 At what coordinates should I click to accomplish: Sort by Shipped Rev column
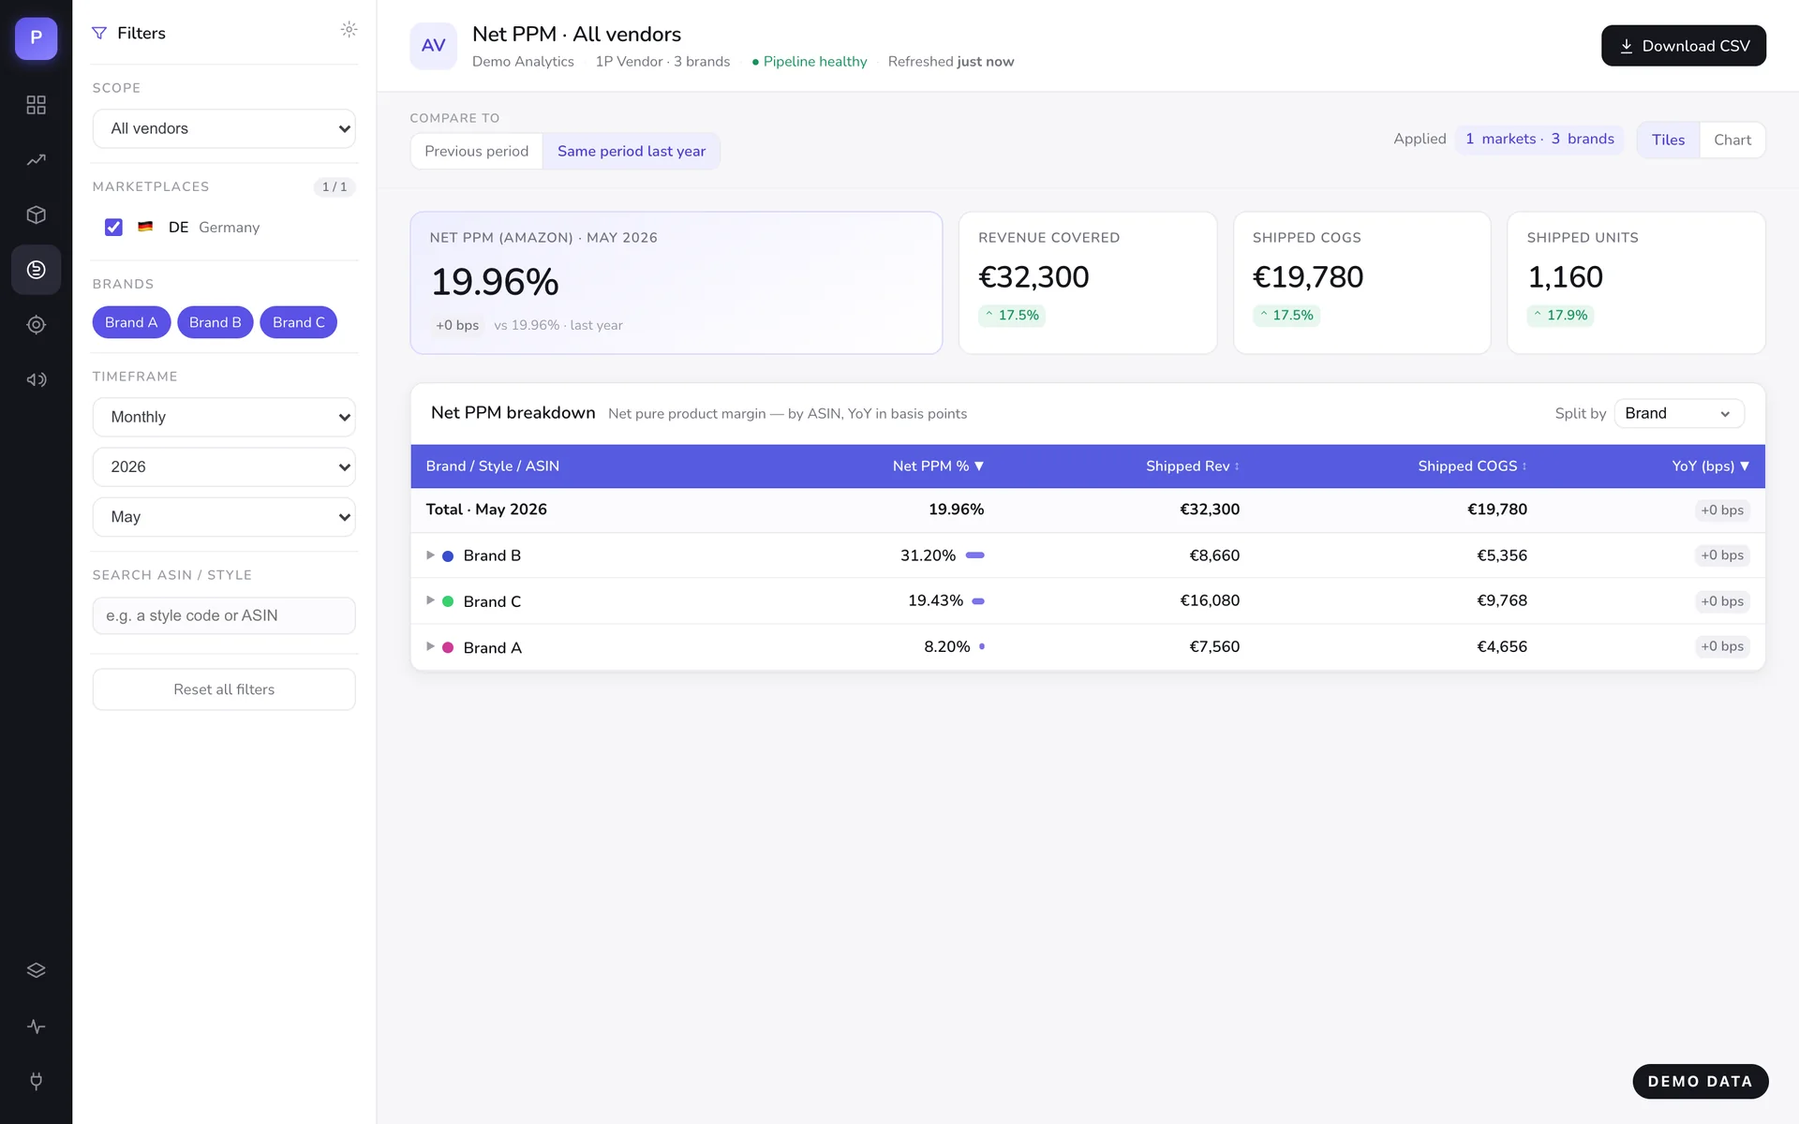pos(1193,466)
